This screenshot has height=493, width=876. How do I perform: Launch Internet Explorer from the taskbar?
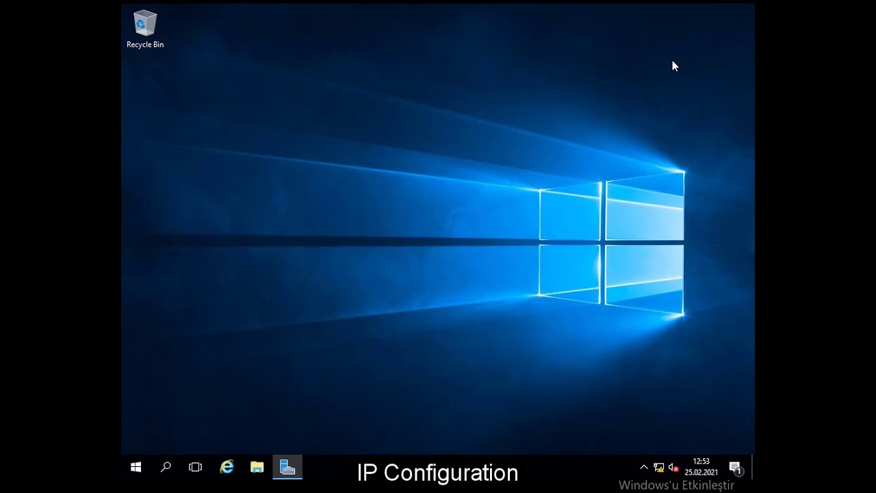(227, 467)
